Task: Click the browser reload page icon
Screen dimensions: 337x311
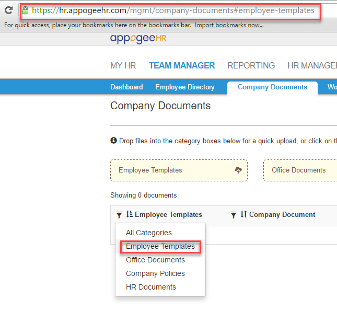Action: point(9,10)
